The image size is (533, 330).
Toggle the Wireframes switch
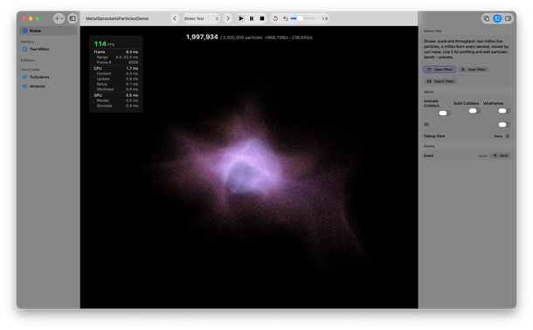(504, 111)
